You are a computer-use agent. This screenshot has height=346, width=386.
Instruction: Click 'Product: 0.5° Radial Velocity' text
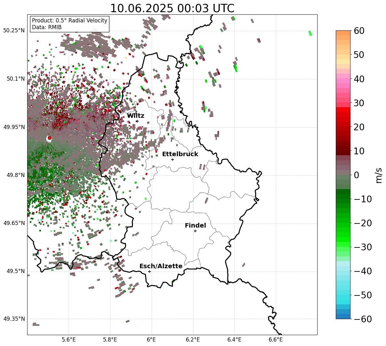coord(70,20)
